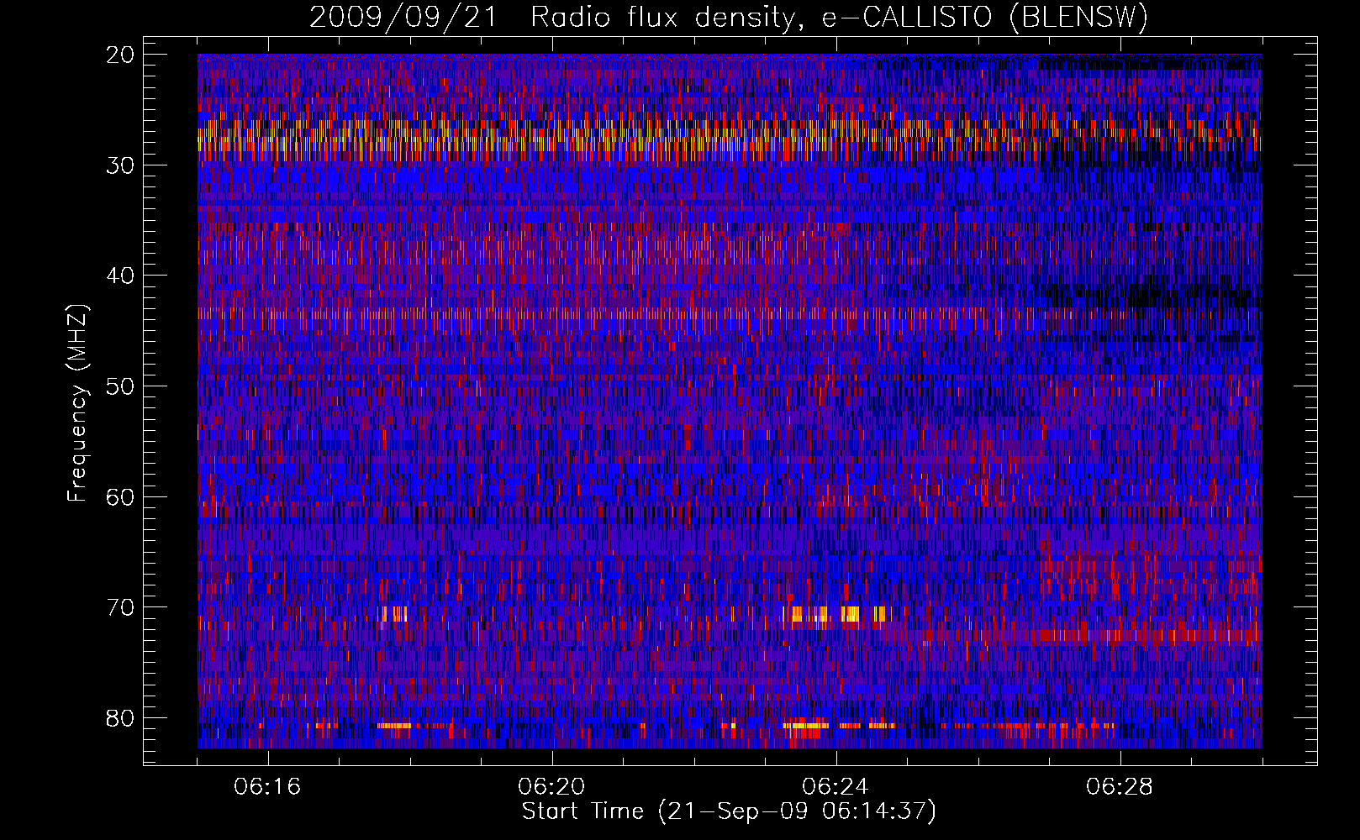This screenshot has width=1360, height=840.
Task: Click the 06:28 time tick label
Action: [1120, 787]
